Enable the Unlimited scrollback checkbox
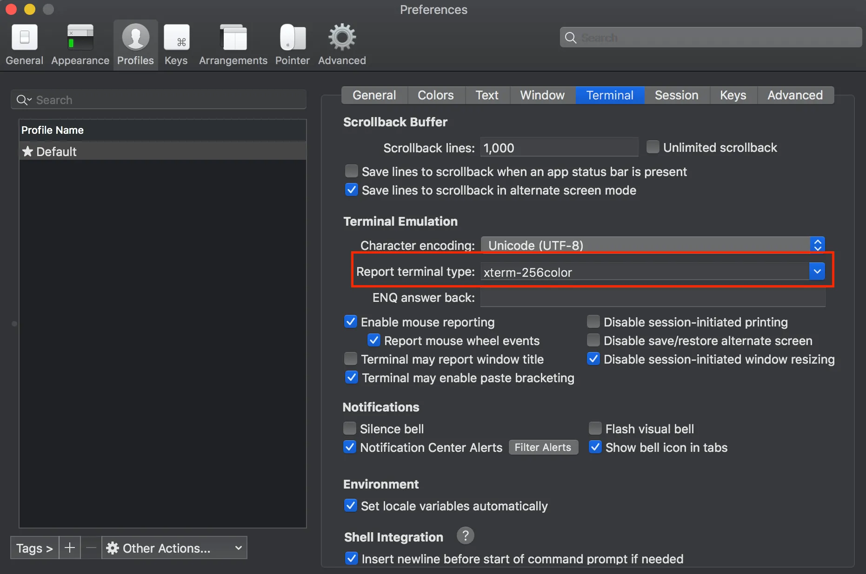866x574 pixels. pyautogui.click(x=653, y=147)
